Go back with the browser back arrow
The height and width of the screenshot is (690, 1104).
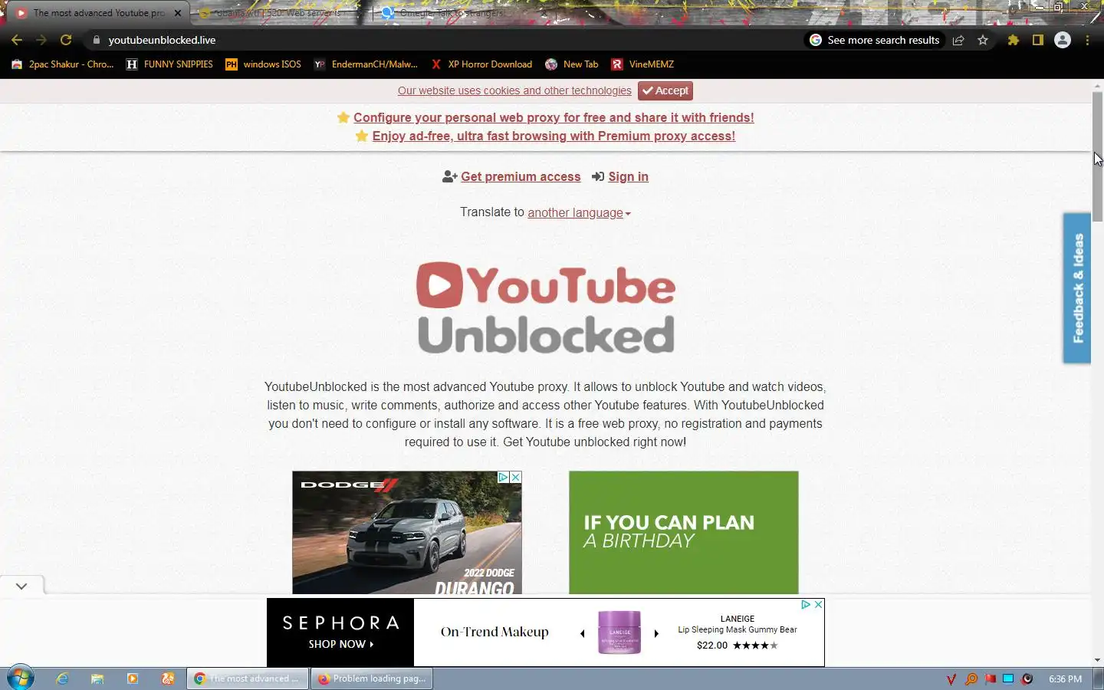click(x=17, y=40)
